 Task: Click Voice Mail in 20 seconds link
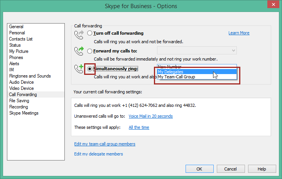(x=151, y=116)
